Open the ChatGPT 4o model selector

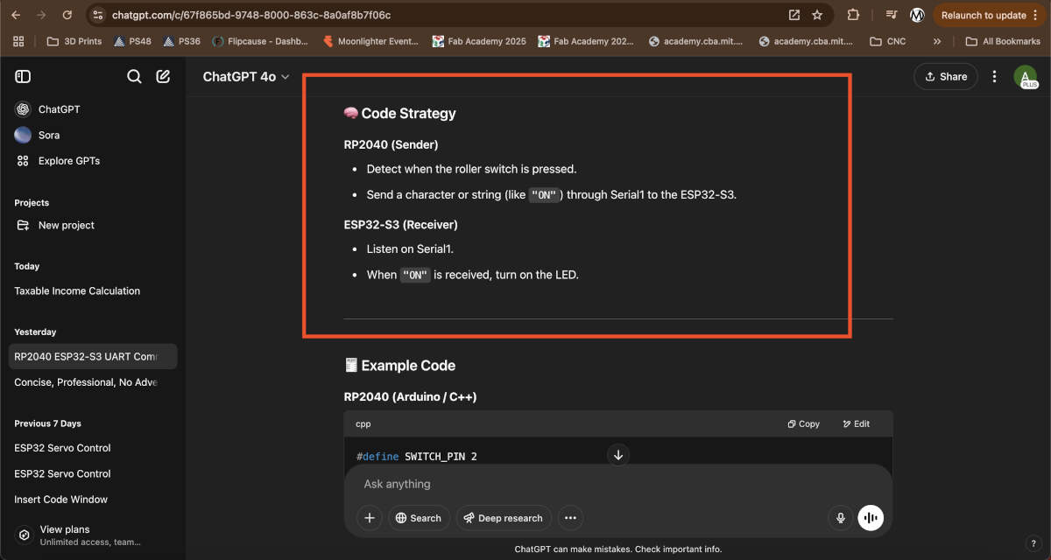tap(246, 77)
